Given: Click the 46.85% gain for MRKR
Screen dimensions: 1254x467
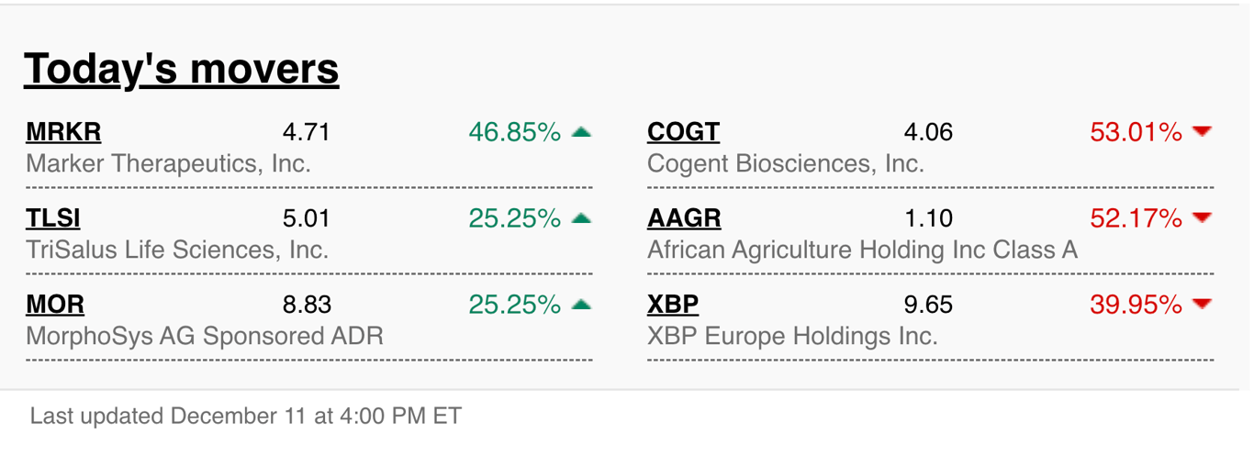Looking at the screenshot, I should pos(515,132).
